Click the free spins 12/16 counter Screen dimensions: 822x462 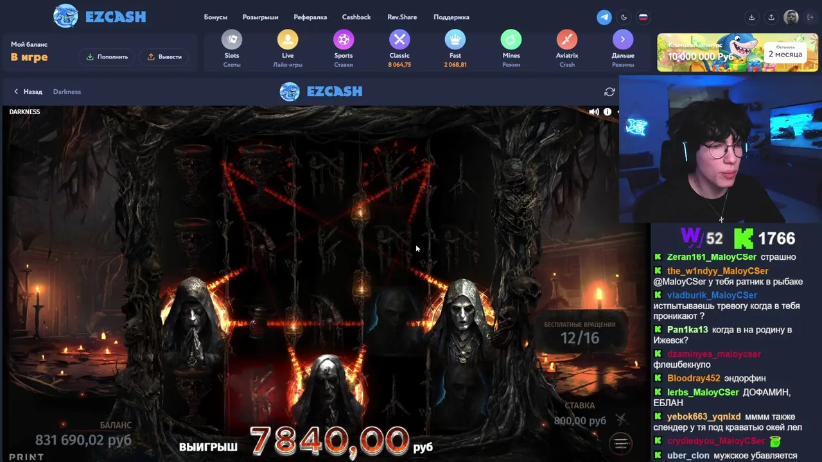click(x=580, y=338)
